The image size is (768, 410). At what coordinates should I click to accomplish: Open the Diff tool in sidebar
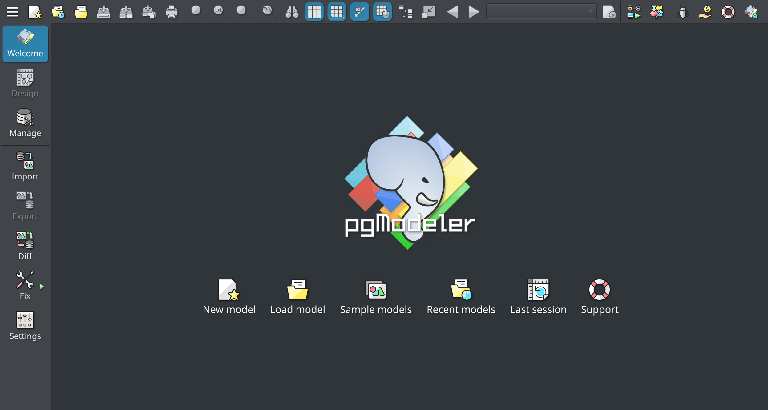pos(25,246)
